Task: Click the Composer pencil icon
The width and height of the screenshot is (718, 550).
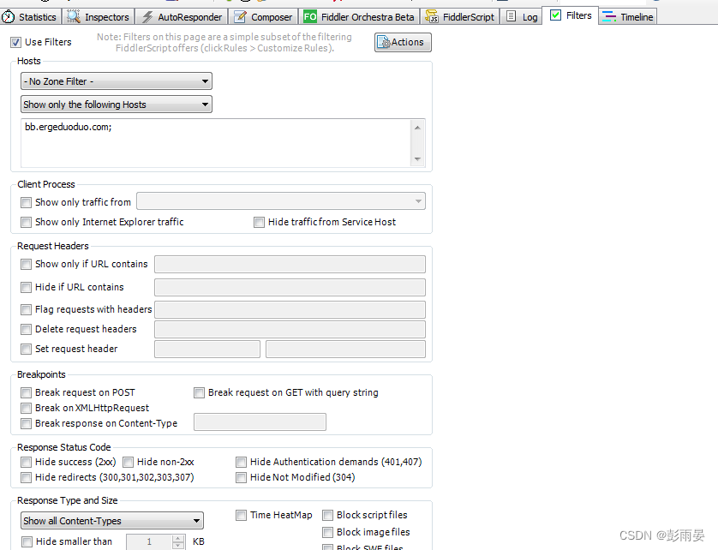Action: click(240, 17)
